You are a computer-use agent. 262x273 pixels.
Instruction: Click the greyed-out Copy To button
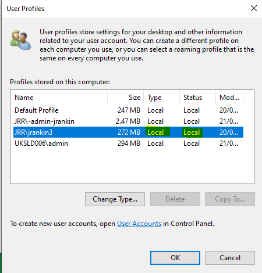tap(230, 199)
